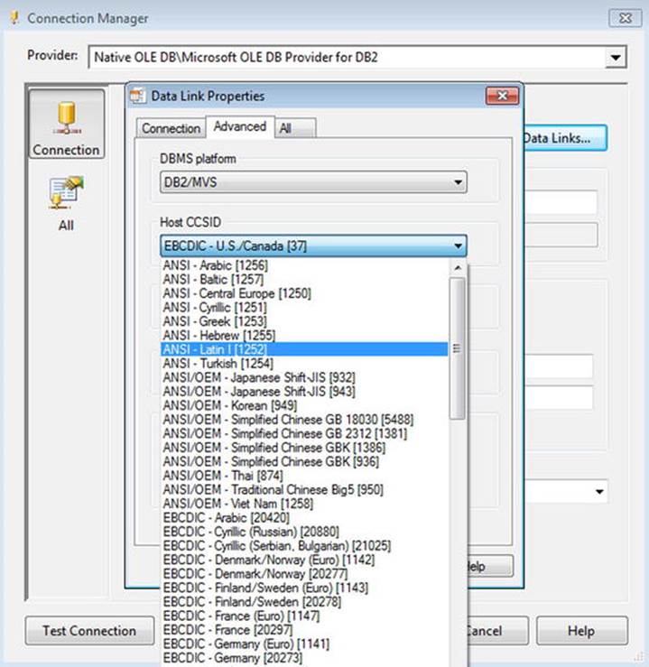Choose EBCDIC - France [20297]

point(304,630)
